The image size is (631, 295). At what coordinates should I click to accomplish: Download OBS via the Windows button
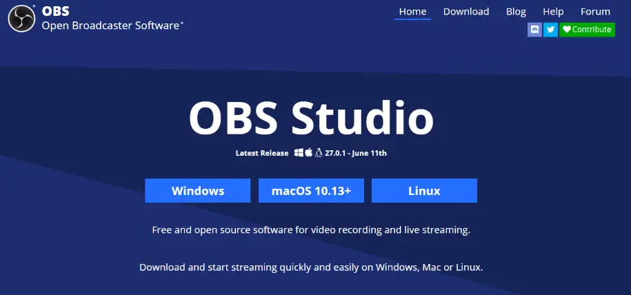(198, 190)
